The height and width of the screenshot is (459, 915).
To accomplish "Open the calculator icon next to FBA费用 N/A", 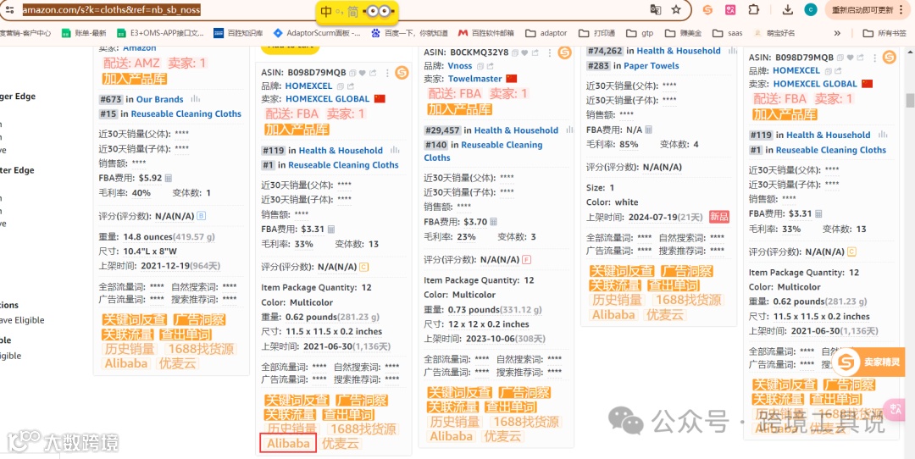I will coord(648,129).
